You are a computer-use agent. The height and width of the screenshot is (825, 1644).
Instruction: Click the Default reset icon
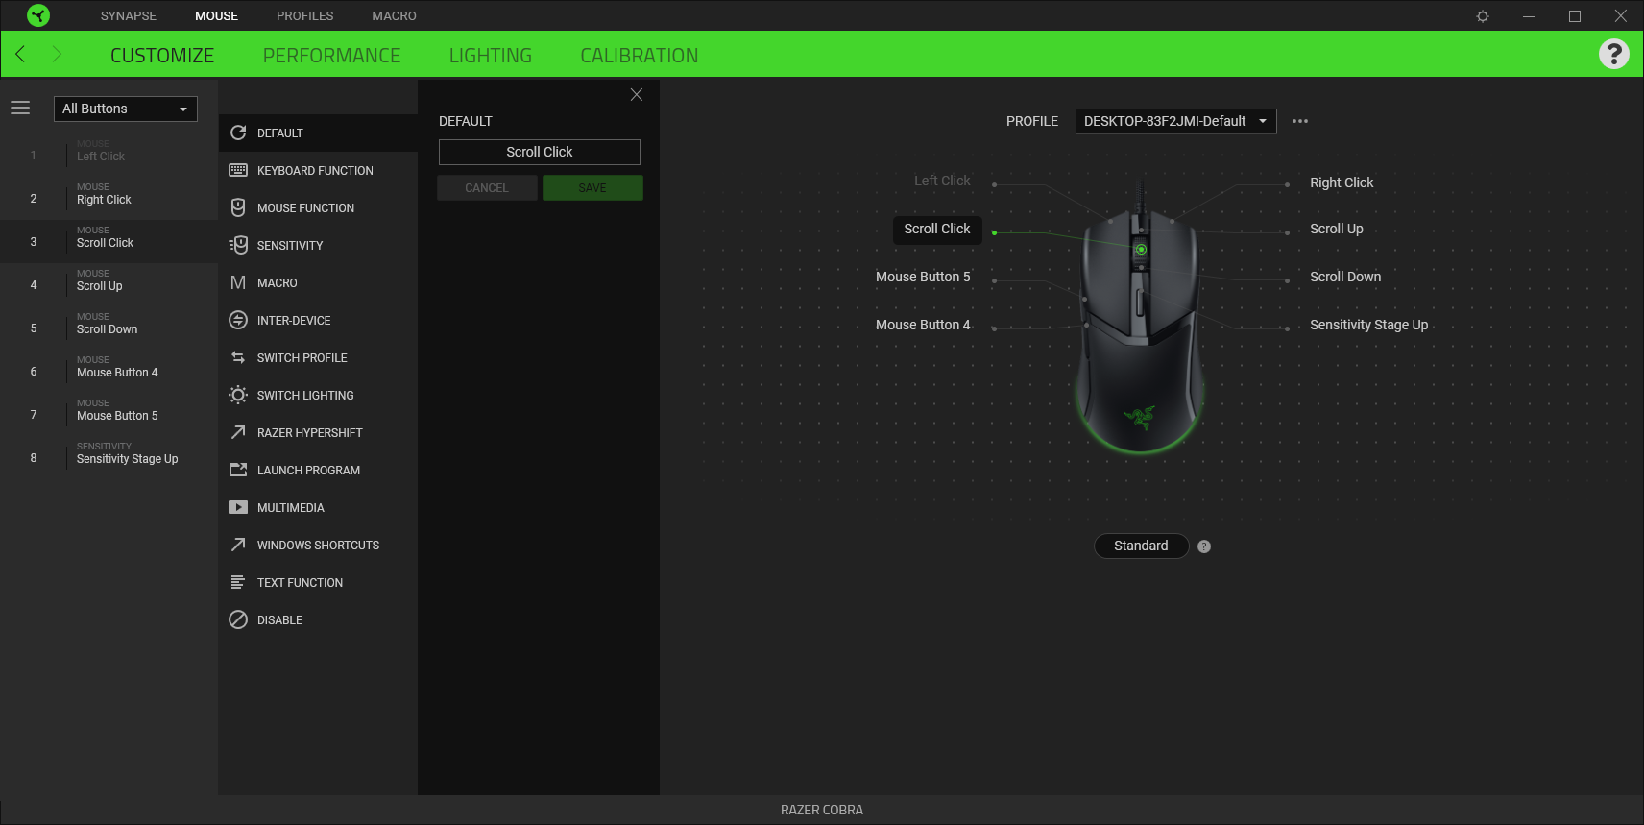click(x=238, y=133)
